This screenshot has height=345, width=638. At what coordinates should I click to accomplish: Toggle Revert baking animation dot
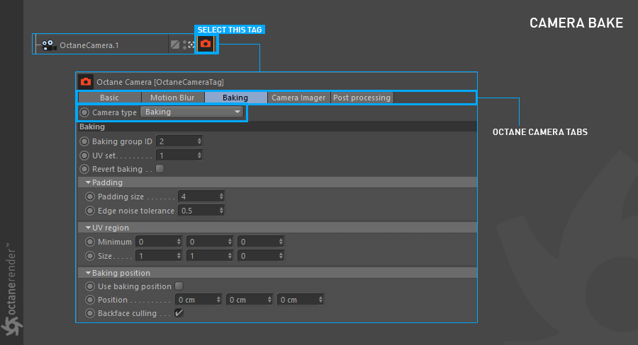(x=84, y=169)
